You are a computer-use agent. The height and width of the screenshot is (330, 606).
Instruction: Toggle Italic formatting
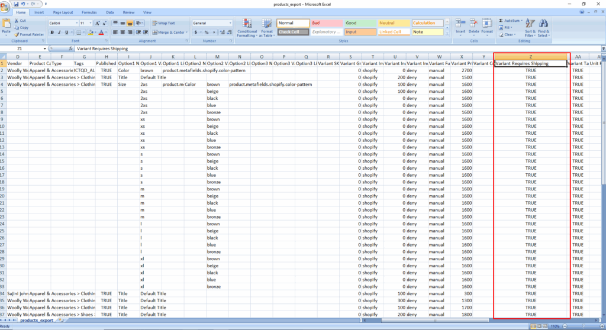[60, 33]
